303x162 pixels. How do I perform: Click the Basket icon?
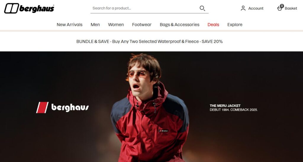280,8
